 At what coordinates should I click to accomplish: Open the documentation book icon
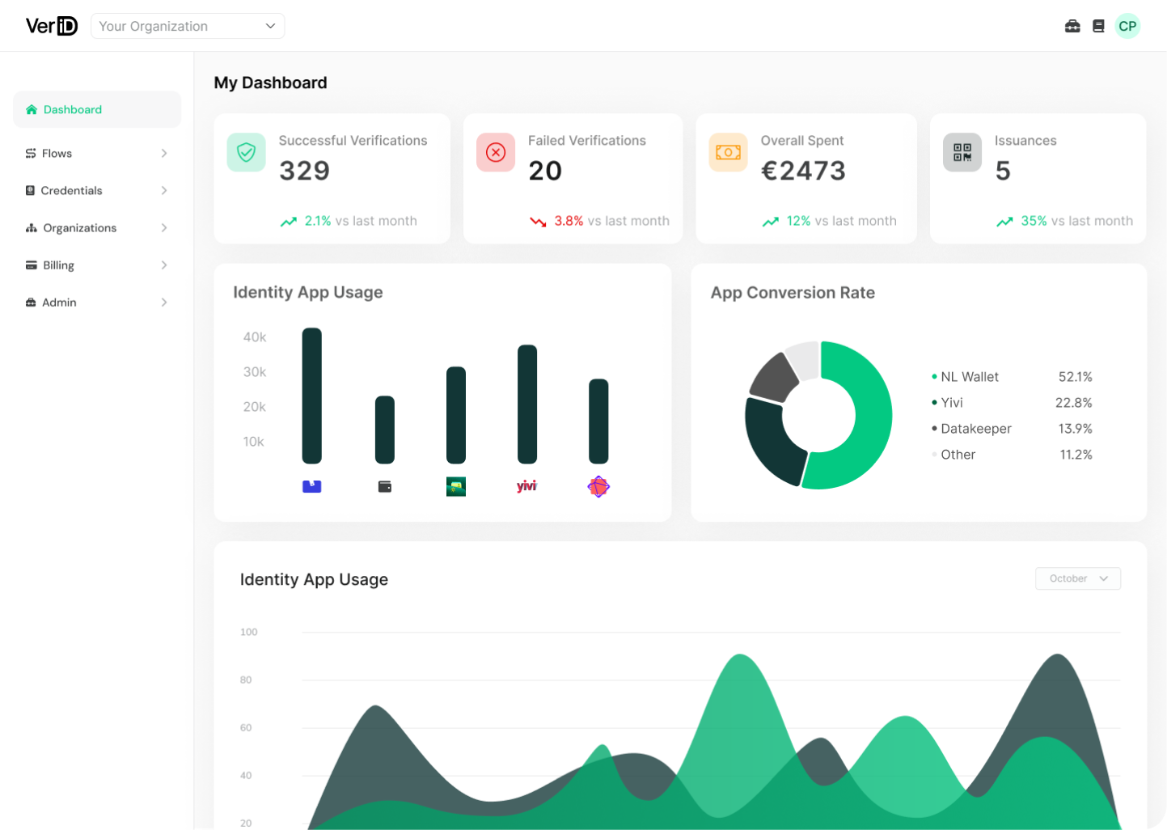[1098, 26]
